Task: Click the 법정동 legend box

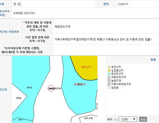Action: [x=109, y=88]
